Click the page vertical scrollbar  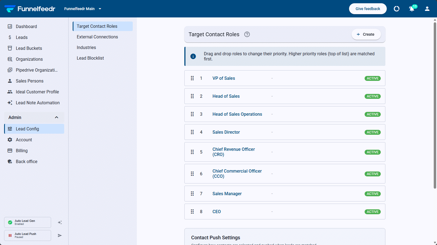click(x=435, y=106)
